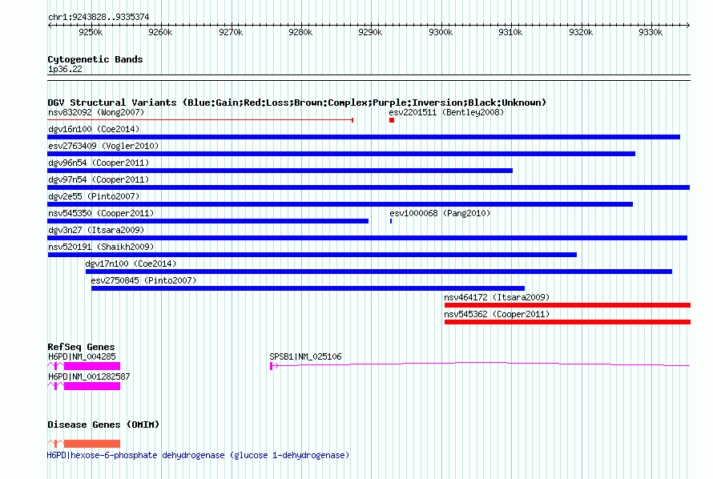This screenshot has width=713, height=479.
Task: Click the dgv17n100 (Coe2014) label
Action: tap(131, 264)
